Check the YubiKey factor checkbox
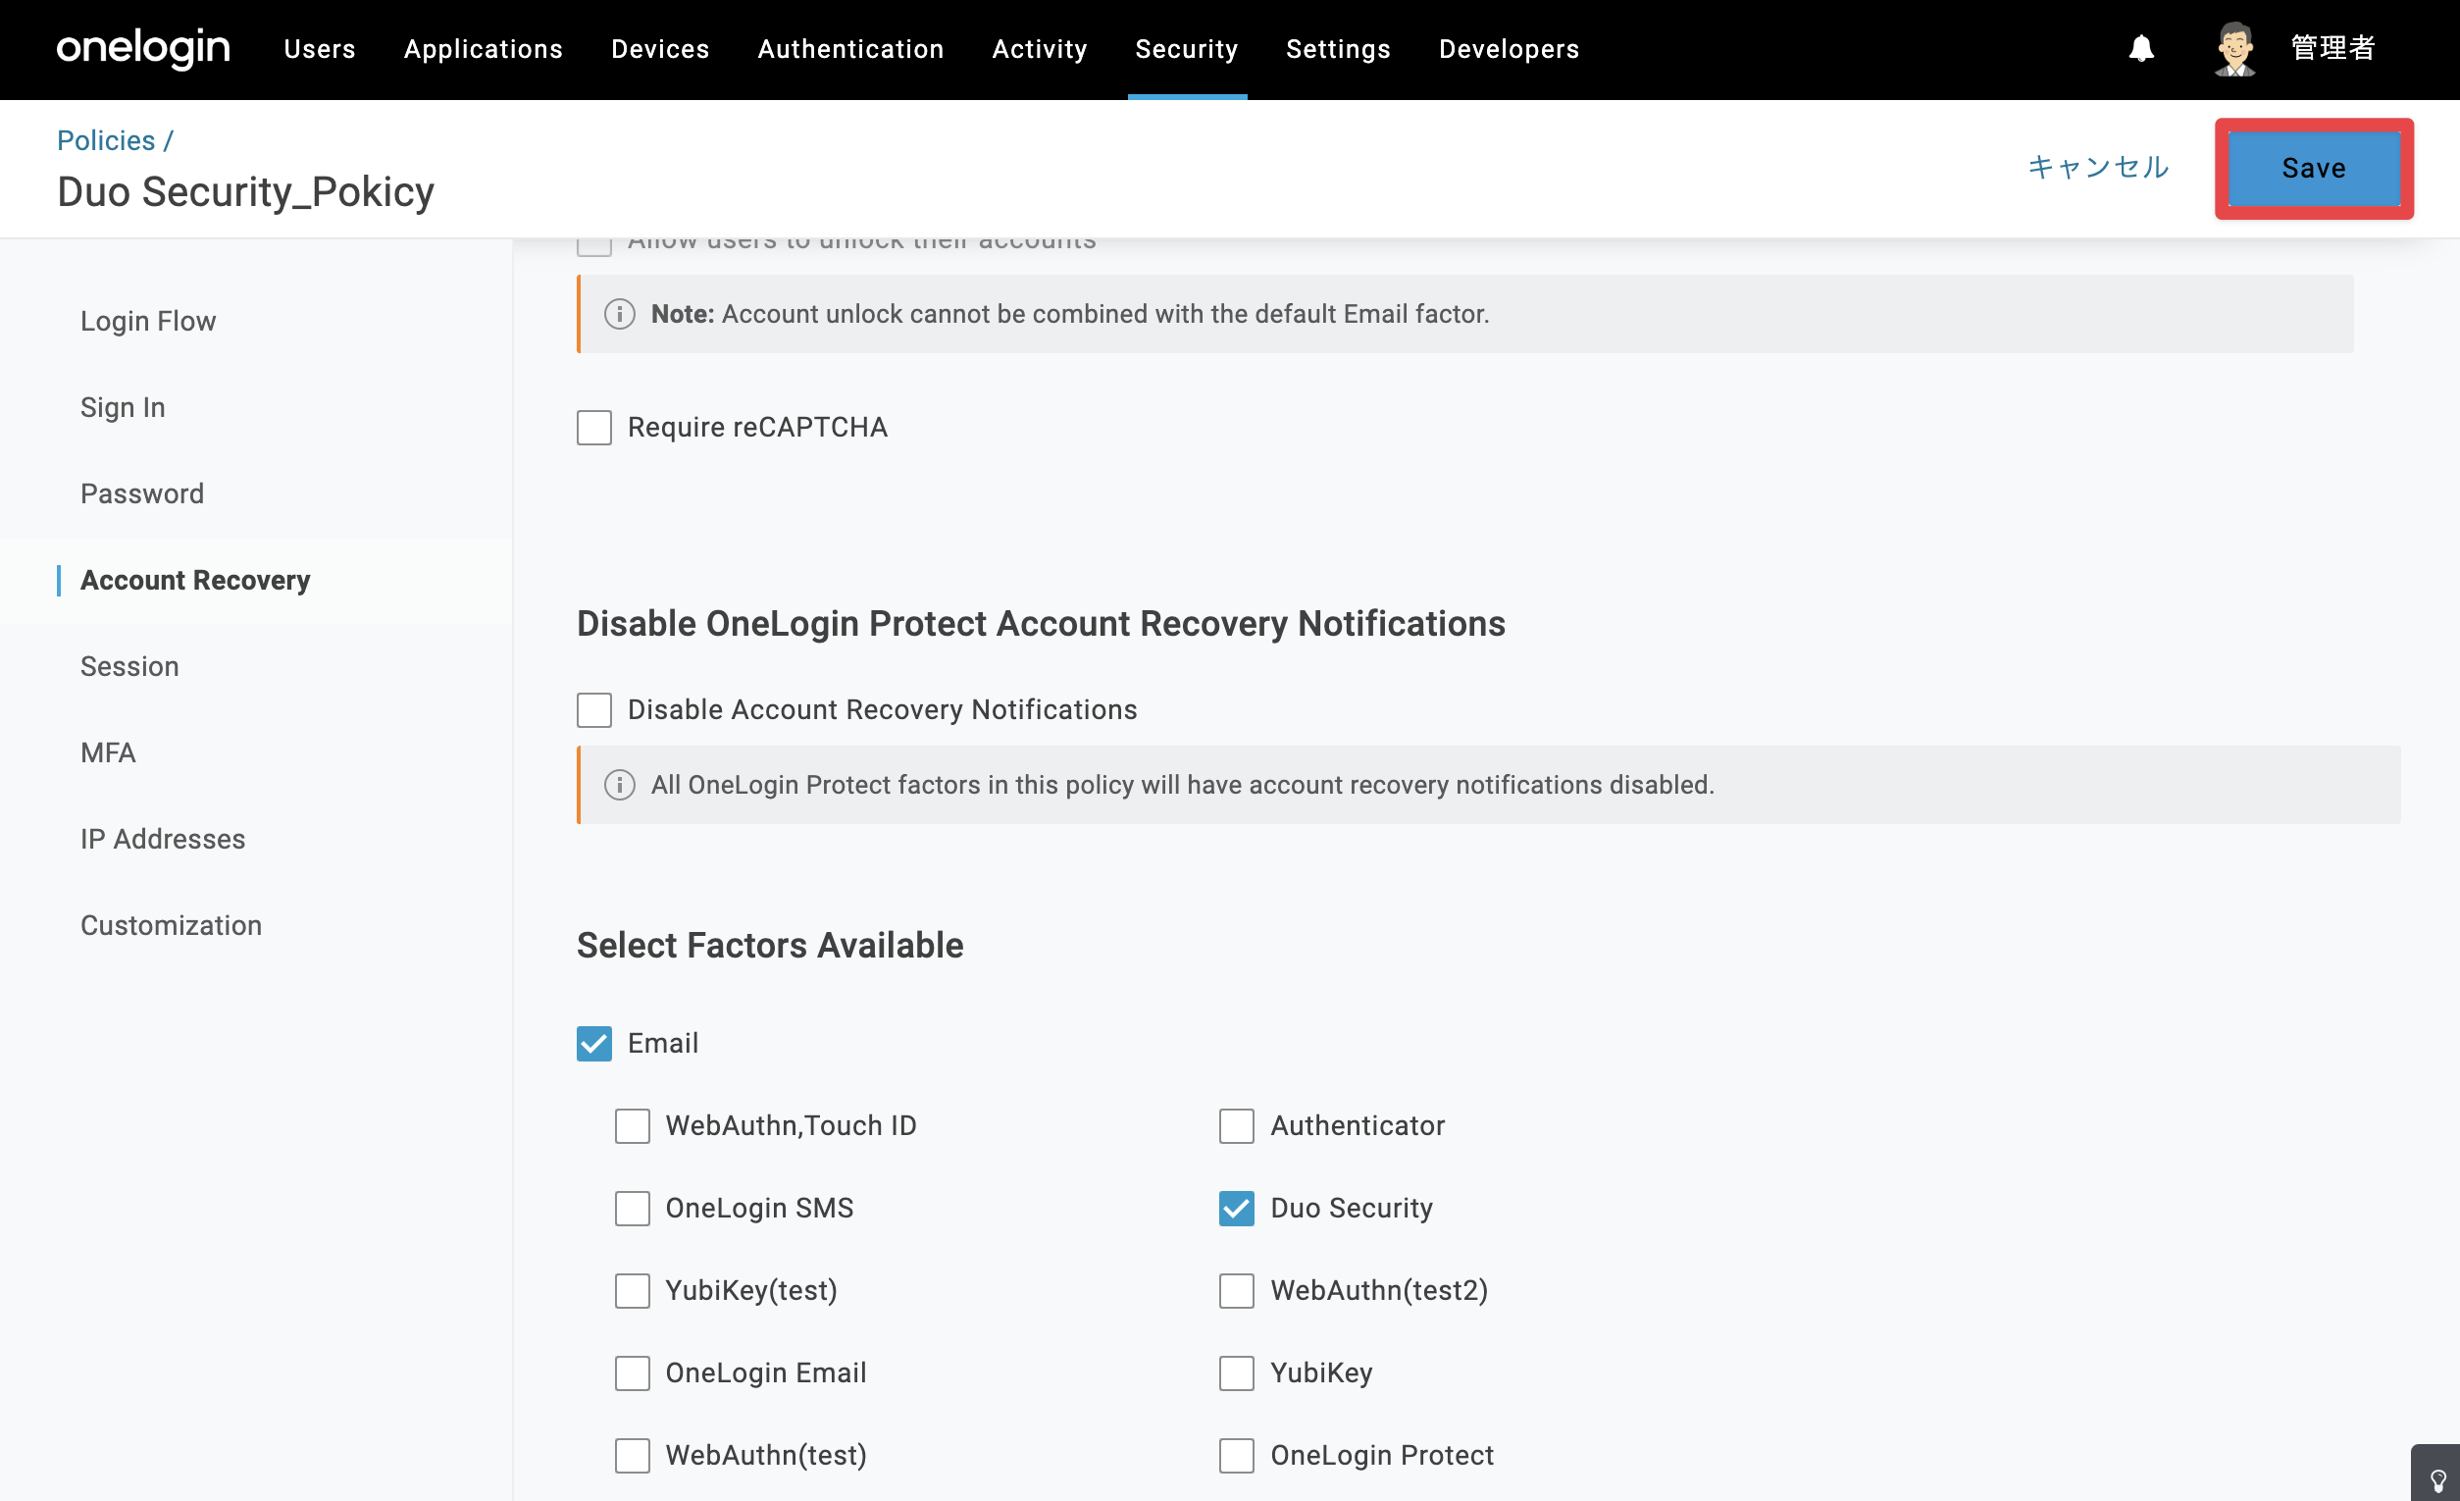The height and width of the screenshot is (1501, 2460). pos(1236,1373)
